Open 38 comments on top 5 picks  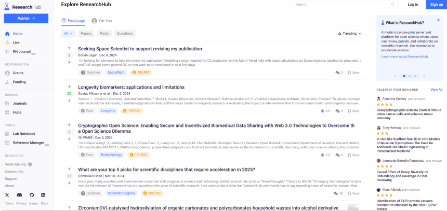(338, 193)
